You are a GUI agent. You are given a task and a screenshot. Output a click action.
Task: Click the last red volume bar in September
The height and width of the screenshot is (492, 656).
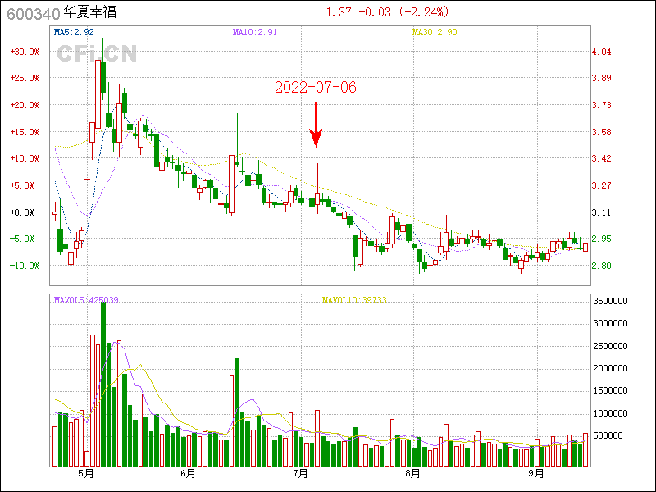(585, 450)
